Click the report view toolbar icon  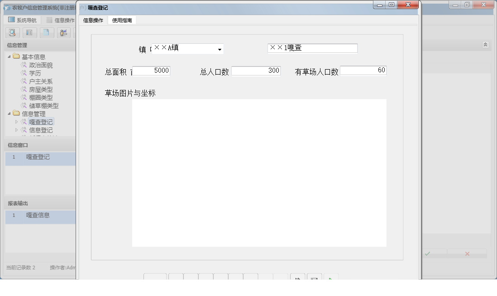[x=29, y=33]
